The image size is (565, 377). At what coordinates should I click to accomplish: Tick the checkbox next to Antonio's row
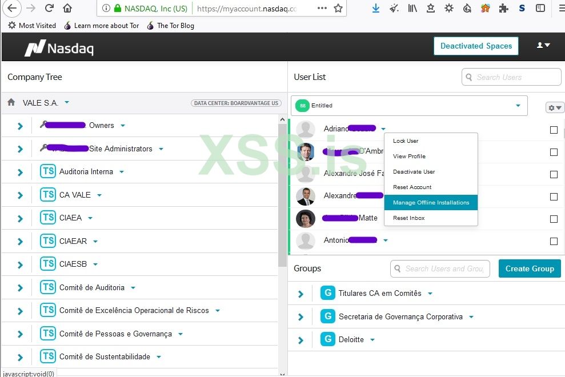(553, 241)
